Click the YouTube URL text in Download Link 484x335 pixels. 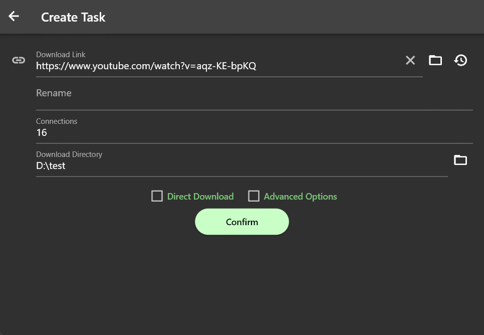tap(146, 66)
